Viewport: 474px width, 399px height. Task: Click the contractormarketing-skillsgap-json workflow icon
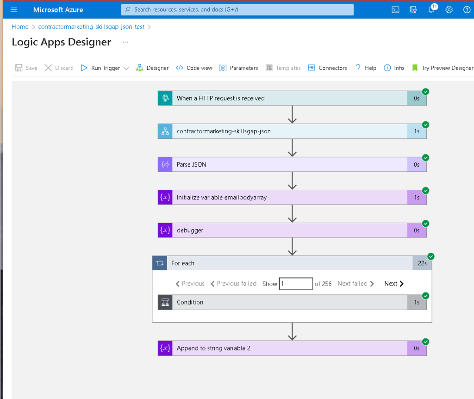tap(165, 131)
